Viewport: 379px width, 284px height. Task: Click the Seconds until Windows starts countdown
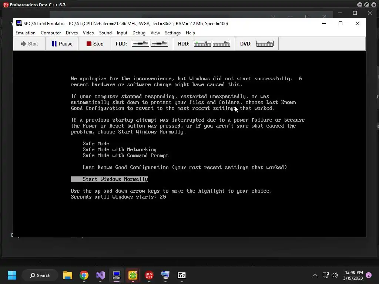click(118, 197)
